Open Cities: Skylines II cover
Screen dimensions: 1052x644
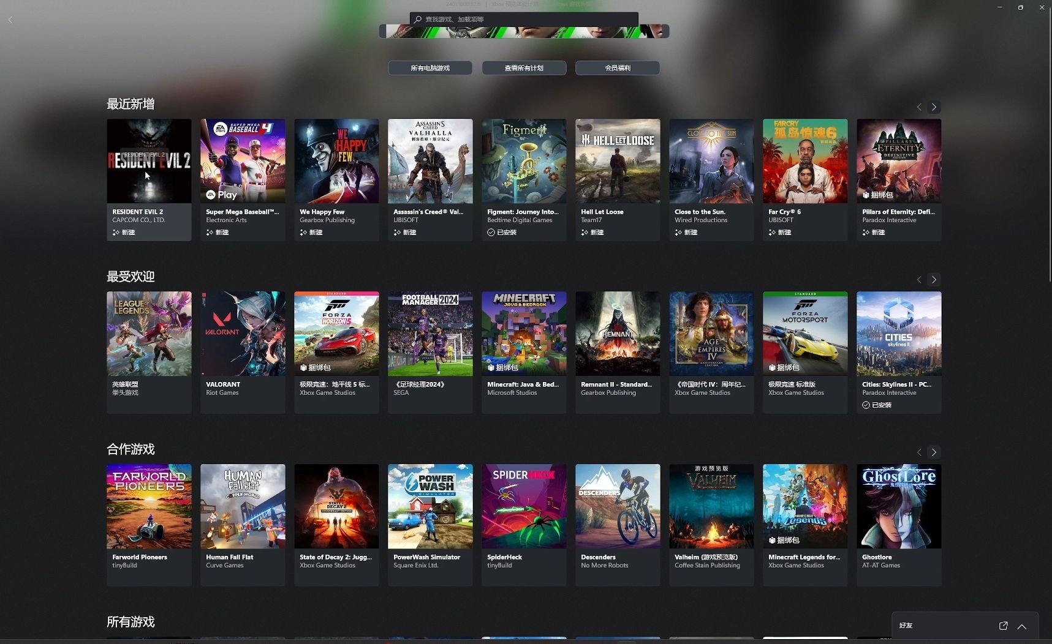[899, 334]
